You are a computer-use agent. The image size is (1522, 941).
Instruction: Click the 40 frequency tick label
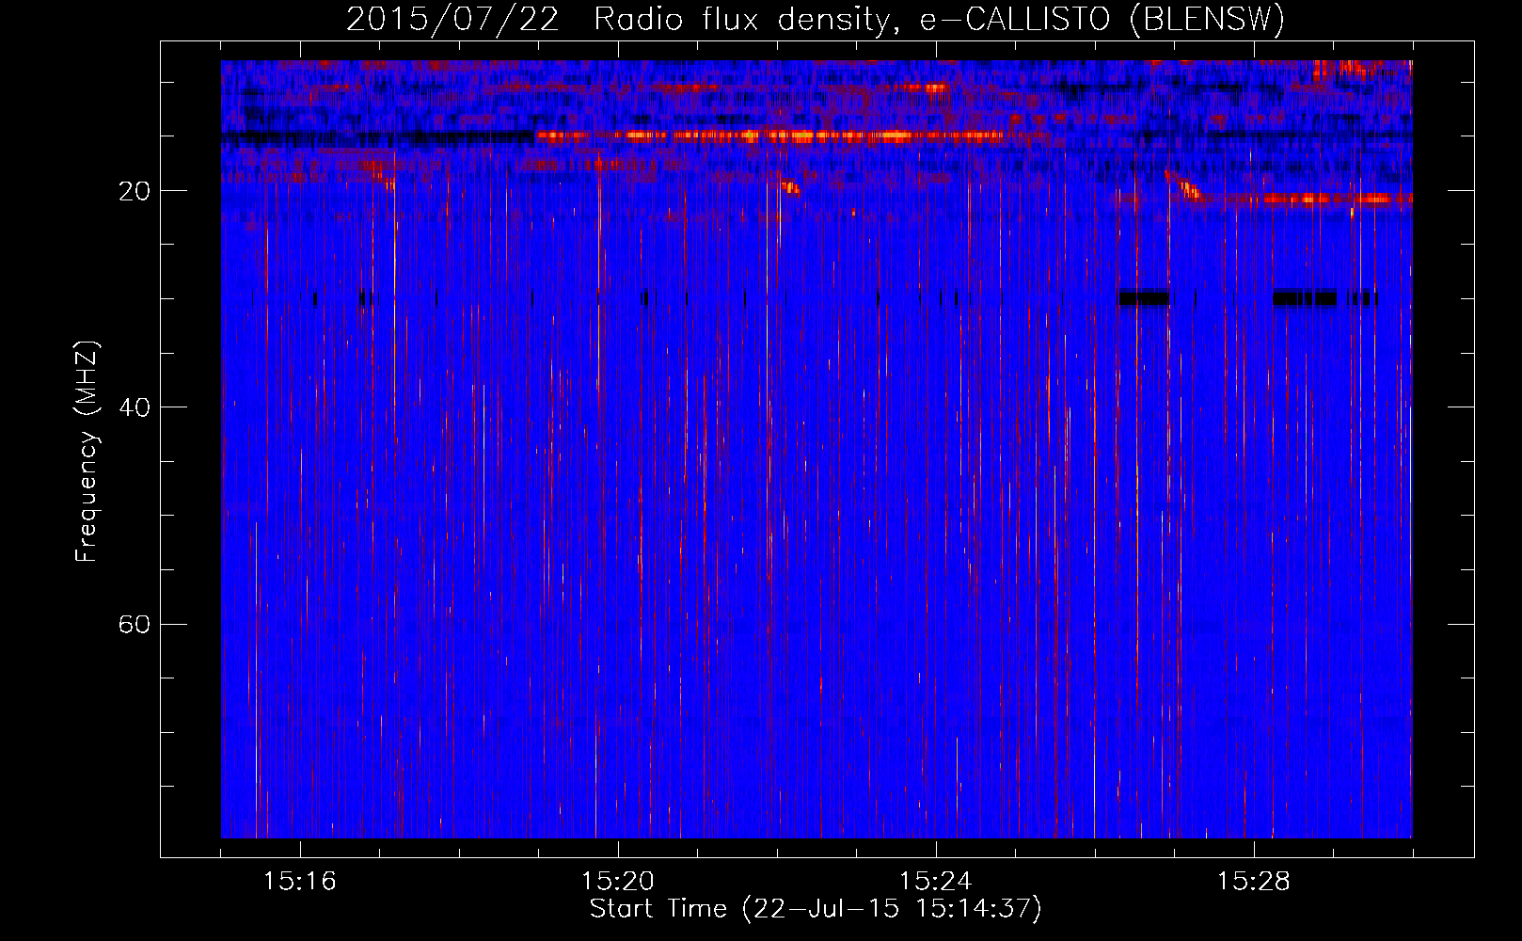click(135, 407)
